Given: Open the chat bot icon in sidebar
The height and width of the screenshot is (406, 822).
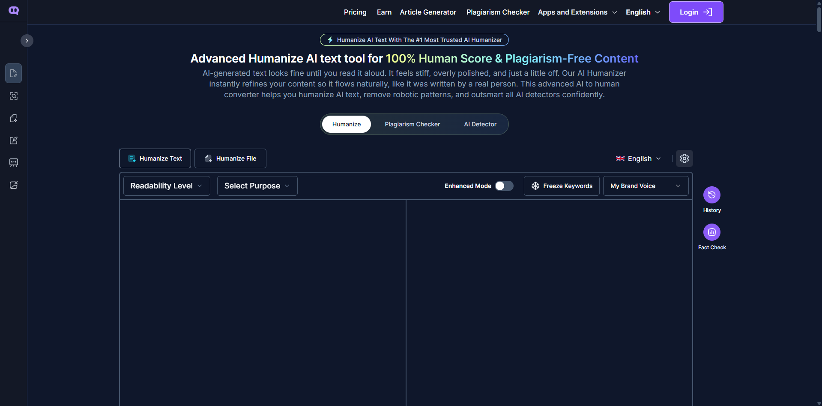Looking at the screenshot, I should (x=14, y=163).
